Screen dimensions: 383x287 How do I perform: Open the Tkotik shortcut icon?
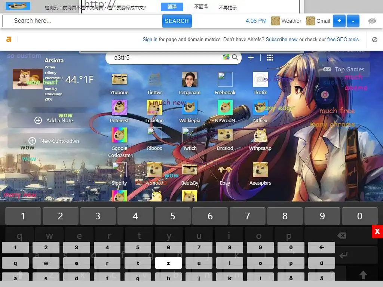pos(260,79)
